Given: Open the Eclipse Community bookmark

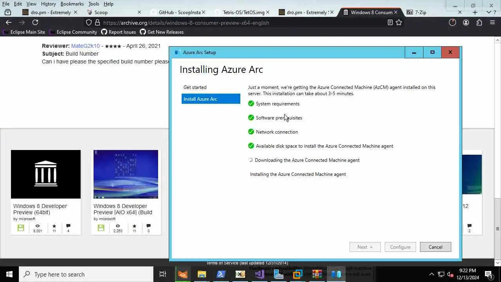Looking at the screenshot, I should click(73, 32).
